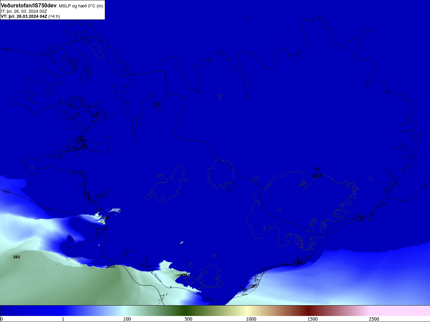
Task: Click the Veðurstofan/IS750dev title text
Action: click(x=29, y=6)
